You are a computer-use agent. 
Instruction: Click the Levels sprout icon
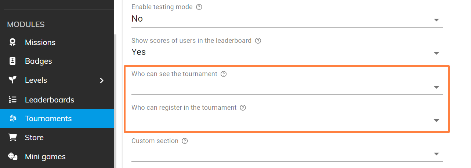tap(12, 80)
